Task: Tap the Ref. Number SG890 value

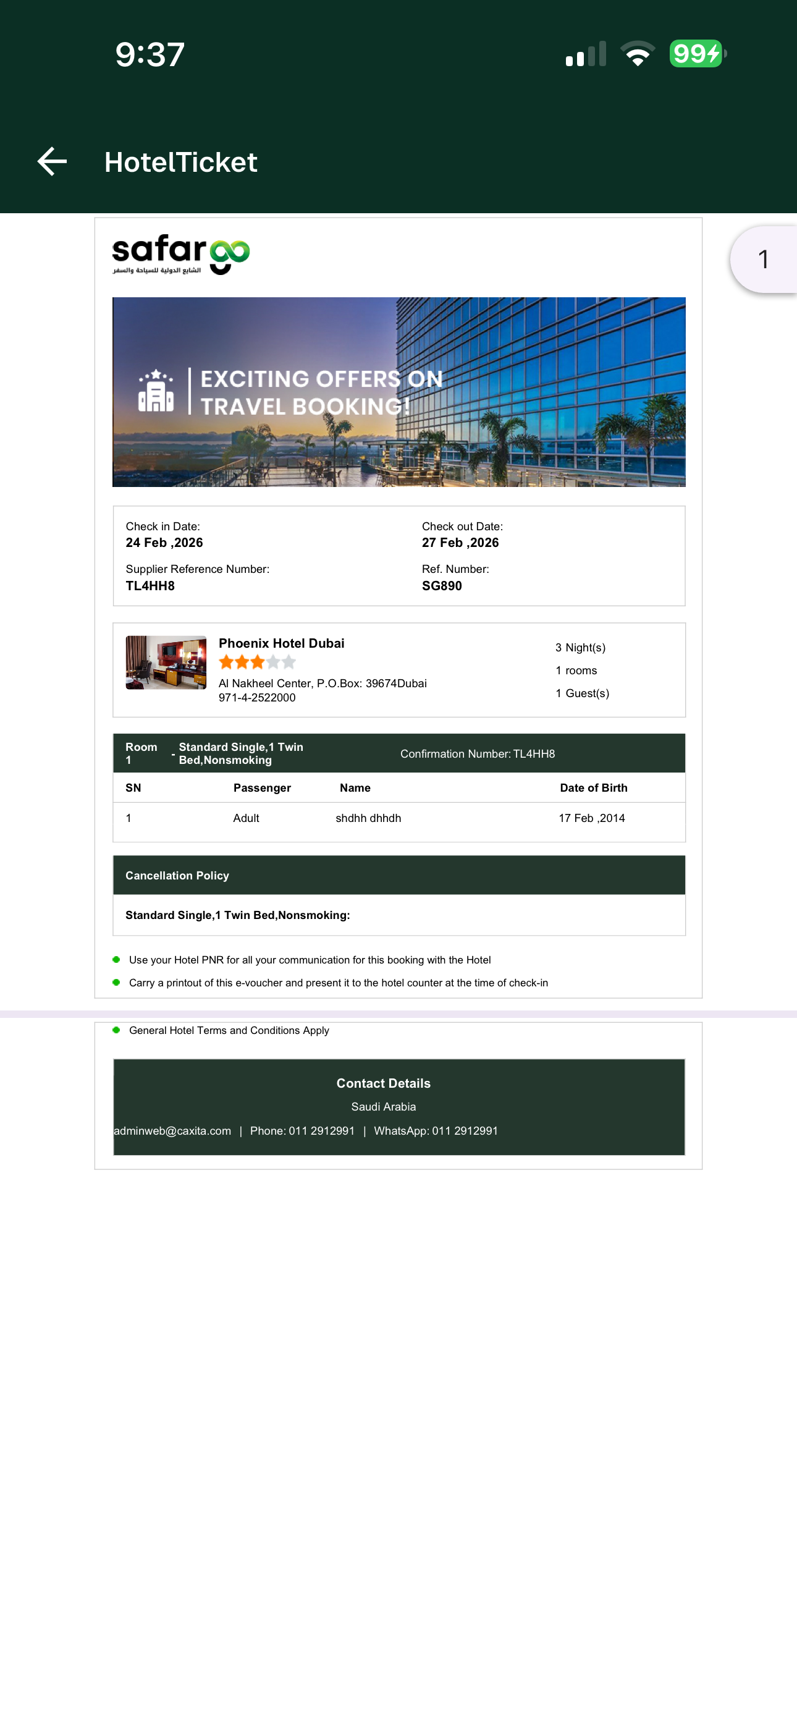Action: (x=441, y=586)
